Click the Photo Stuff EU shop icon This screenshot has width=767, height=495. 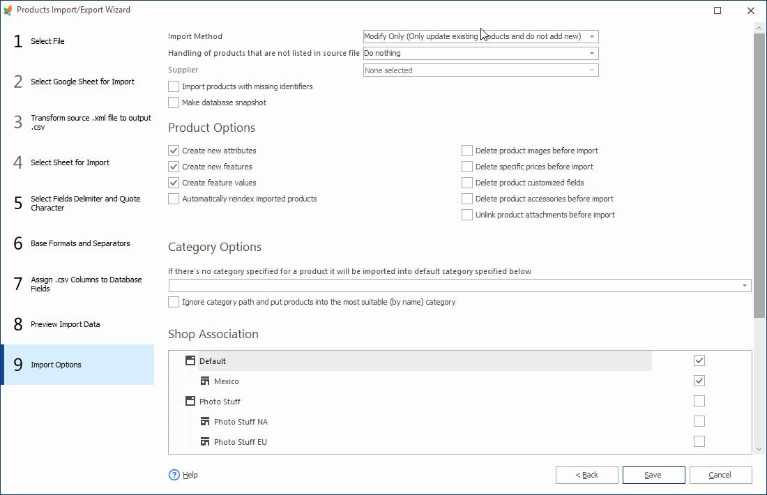point(205,442)
